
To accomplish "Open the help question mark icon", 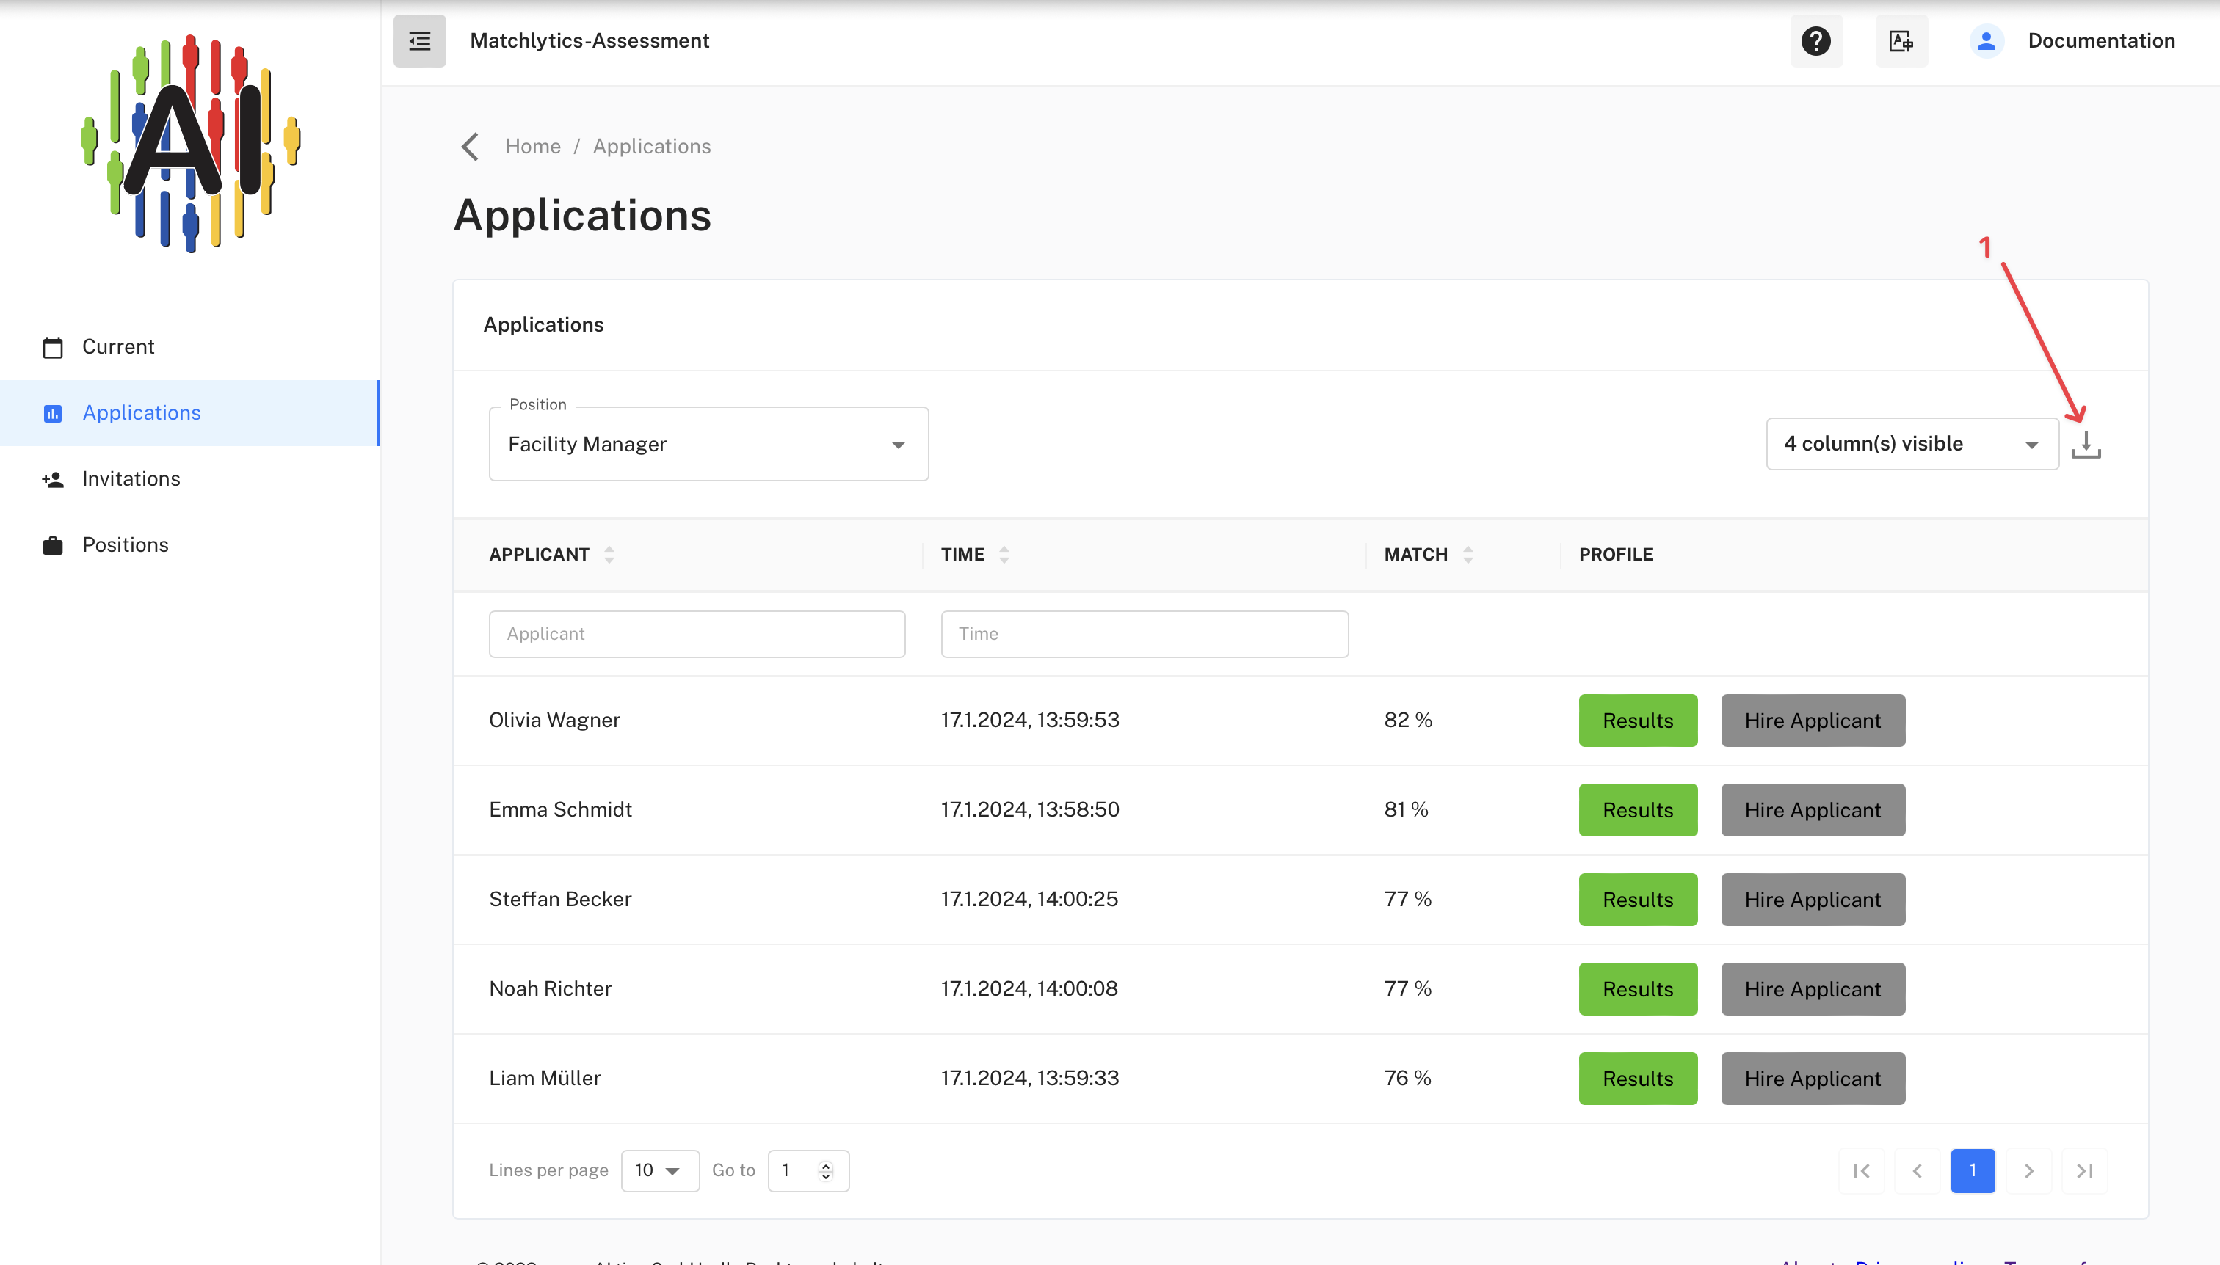I will pos(1815,41).
